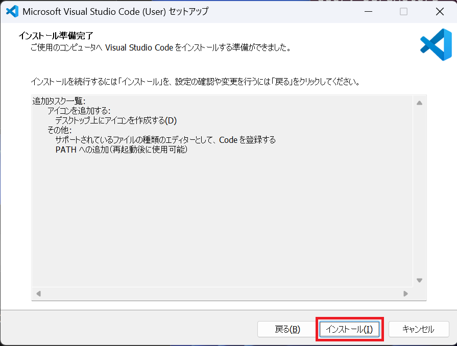Click the horizontal scrollbar track of summary
This screenshot has width=457, height=346.
[x=222, y=293]
